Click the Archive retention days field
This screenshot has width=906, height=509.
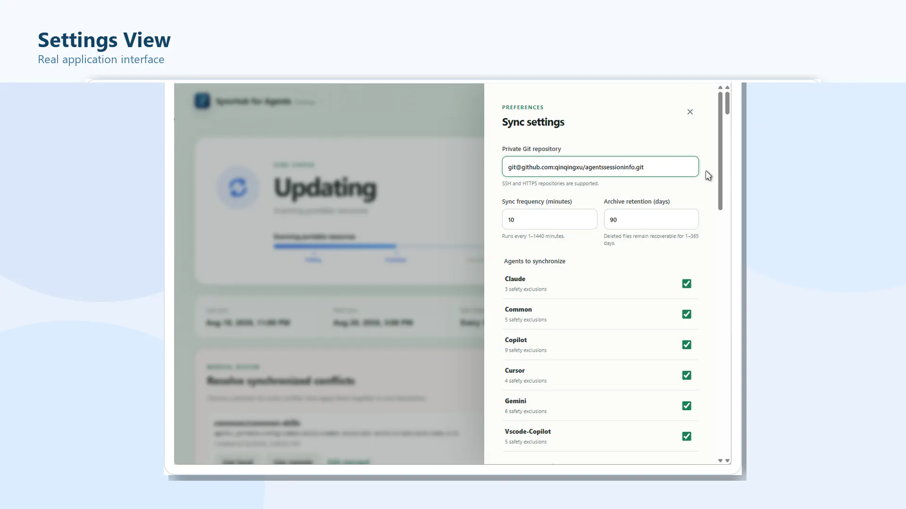click(x=651, y=220)
